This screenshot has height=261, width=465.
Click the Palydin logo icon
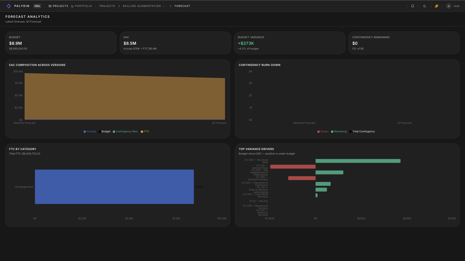pyautogui.click(x=8, y=6)
